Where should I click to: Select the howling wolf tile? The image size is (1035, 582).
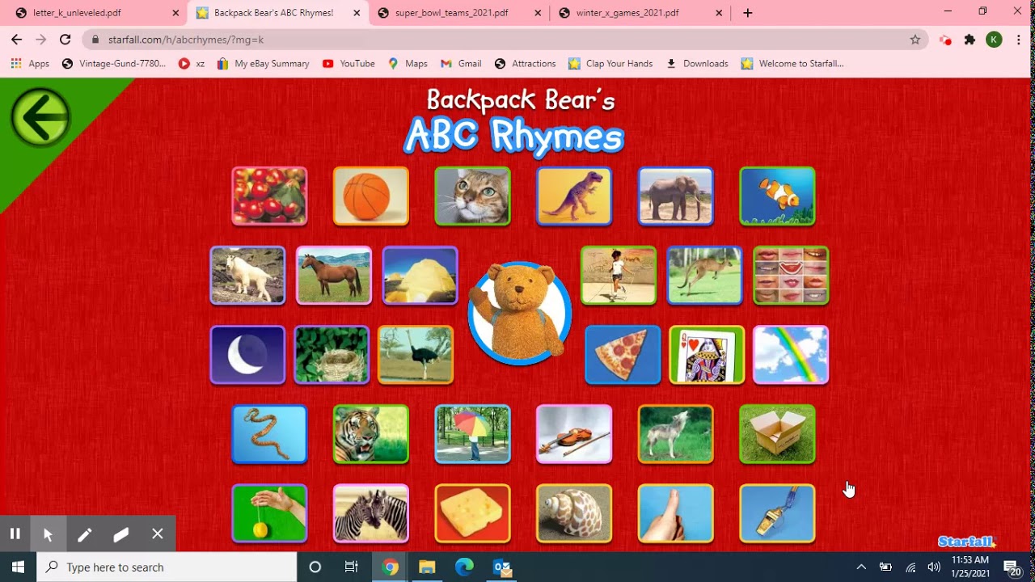coord(676,434)
